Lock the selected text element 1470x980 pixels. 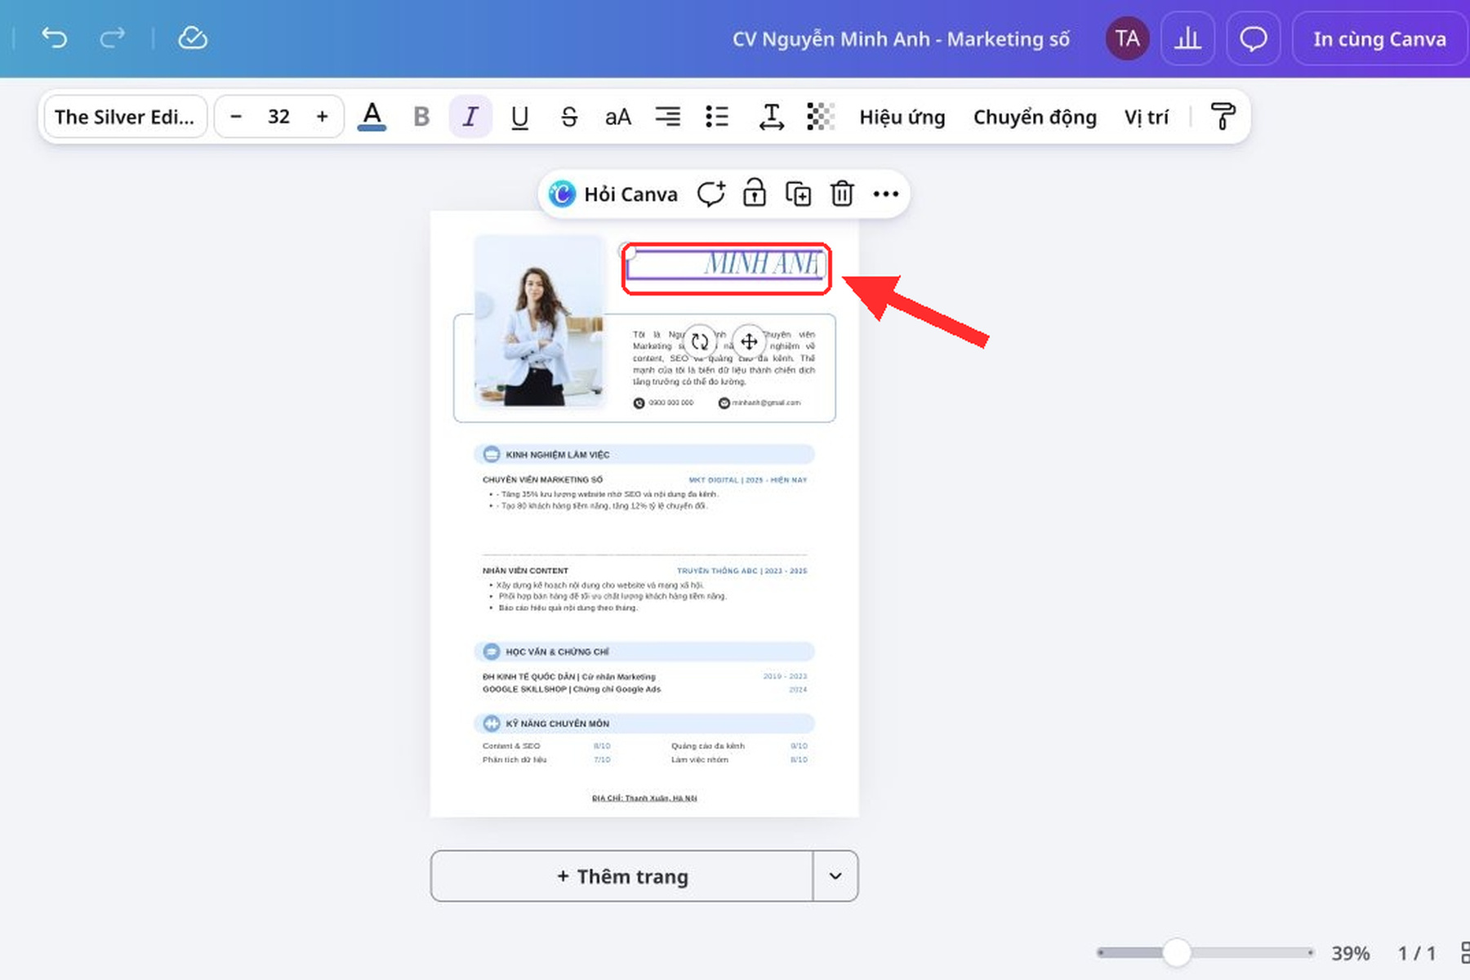click(755, 194)
